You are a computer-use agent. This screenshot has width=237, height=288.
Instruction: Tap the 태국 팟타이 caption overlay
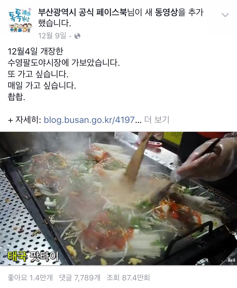pyautogui.click(x=33, y=256)
